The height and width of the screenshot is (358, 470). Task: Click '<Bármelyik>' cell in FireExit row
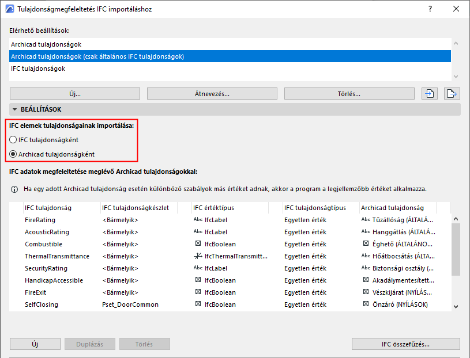(x=120, y=292)
